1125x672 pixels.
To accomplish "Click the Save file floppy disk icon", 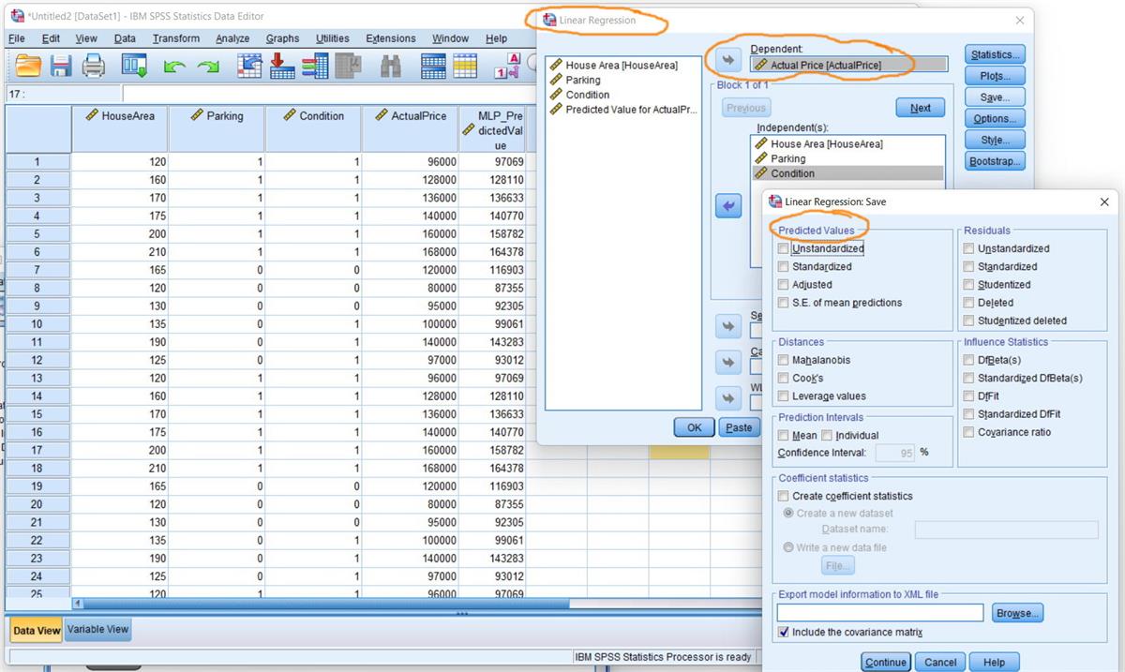I will pos(61,66).
